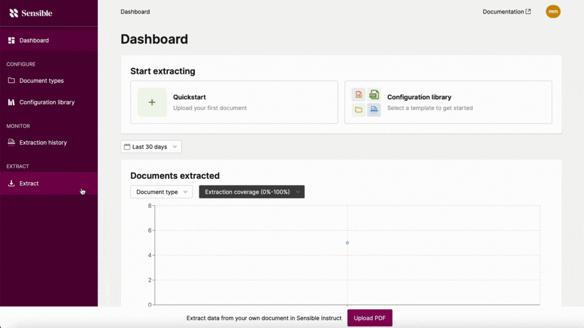
Task: Click the blue document template icon
Action: coord(374,110)
